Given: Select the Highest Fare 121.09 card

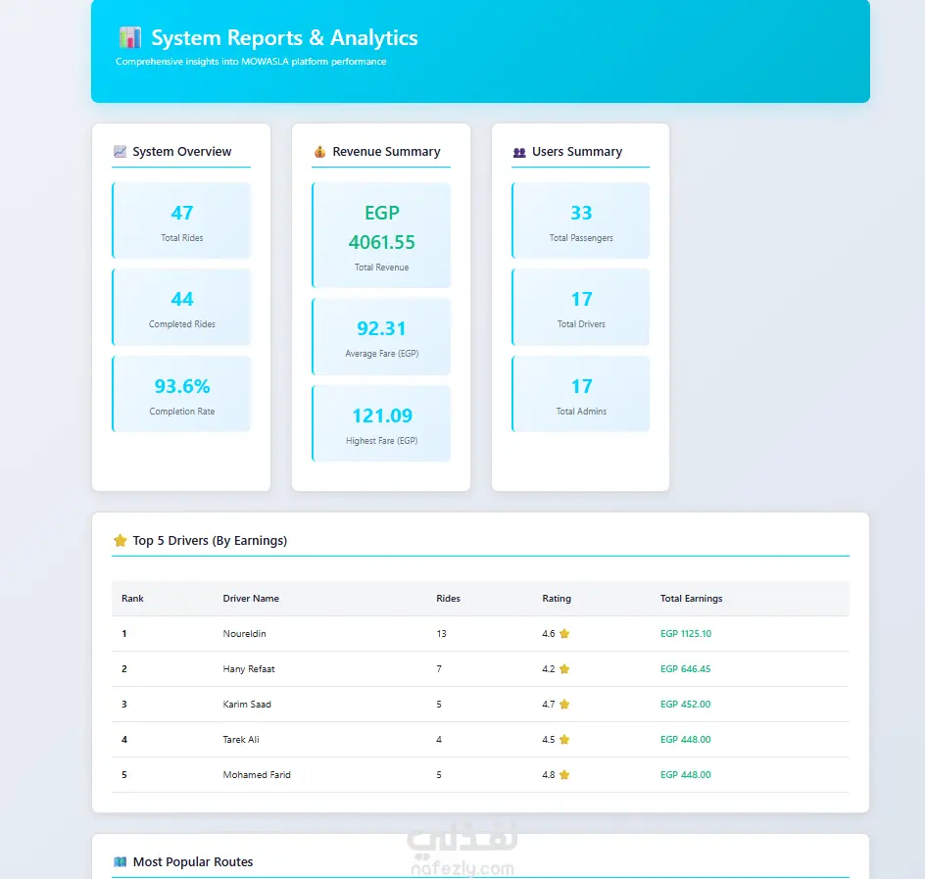Looking at the screenshot, I should 381,423.
